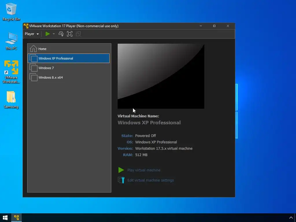Image resolution: width=296 pixels, height=222 pixels.
Task: Select the Samsung folder on desktop
Action: pos(11,100)
